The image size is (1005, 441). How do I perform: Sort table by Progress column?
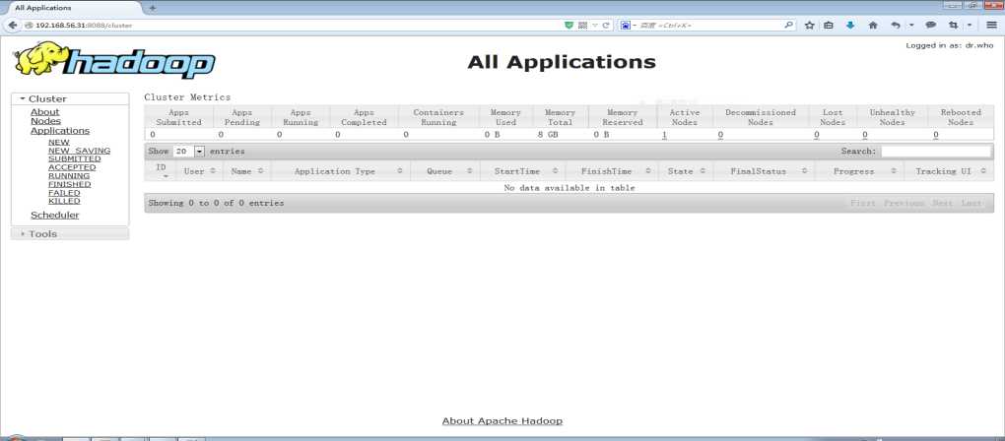click(859, 171)
